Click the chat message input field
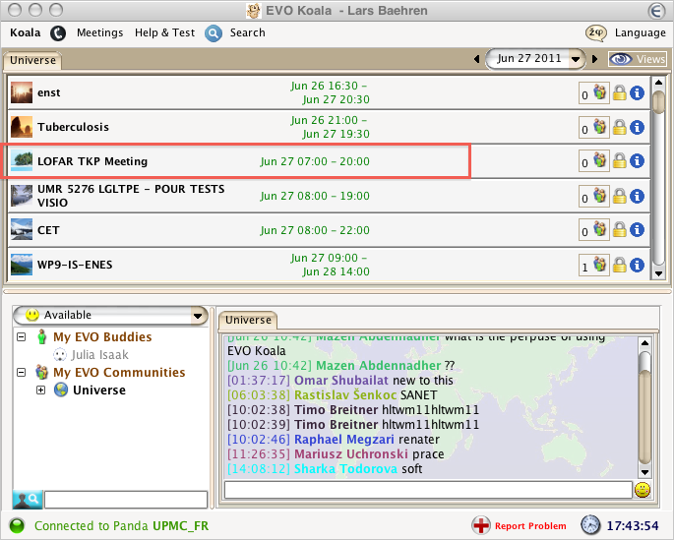The width and height of the screenshot is (674, 540). pyautogui.click(x=428, y=490)
